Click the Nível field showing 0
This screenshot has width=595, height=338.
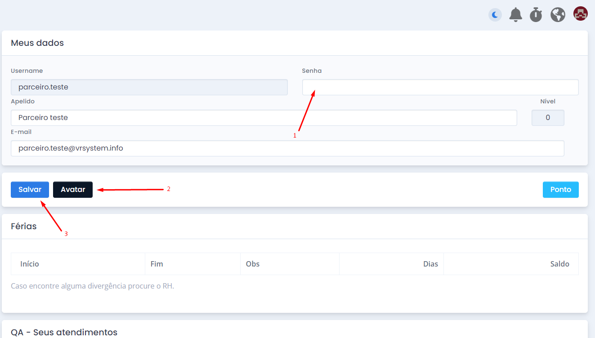tap(547, 118)
